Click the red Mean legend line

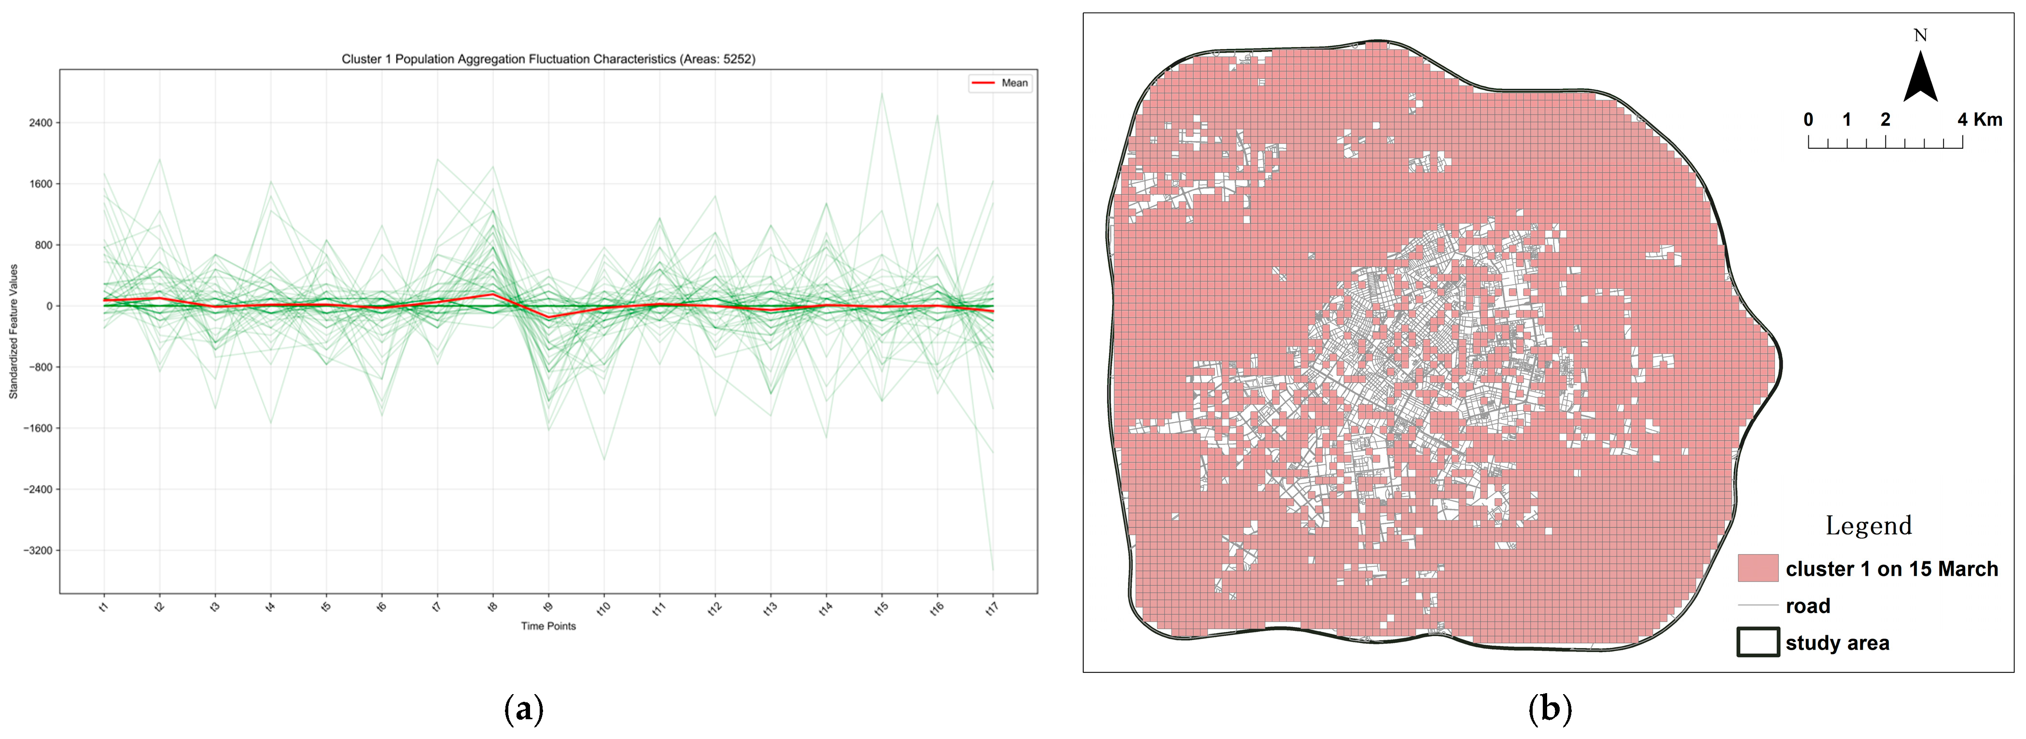[983, 83]
